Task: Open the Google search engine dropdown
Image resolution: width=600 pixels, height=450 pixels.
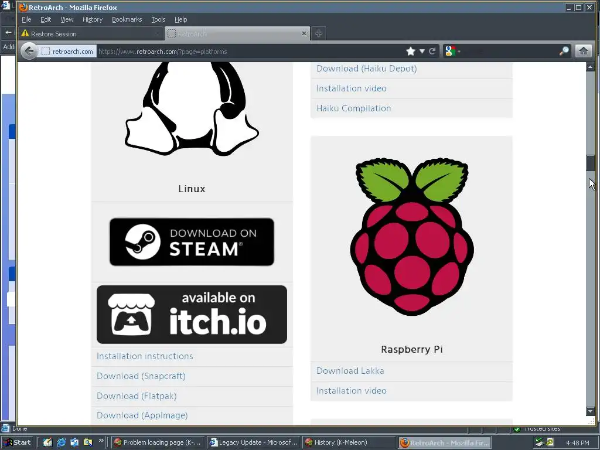Action: coord(452,52)
